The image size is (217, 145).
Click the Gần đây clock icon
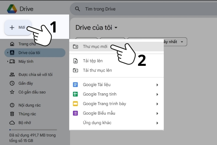12,84
